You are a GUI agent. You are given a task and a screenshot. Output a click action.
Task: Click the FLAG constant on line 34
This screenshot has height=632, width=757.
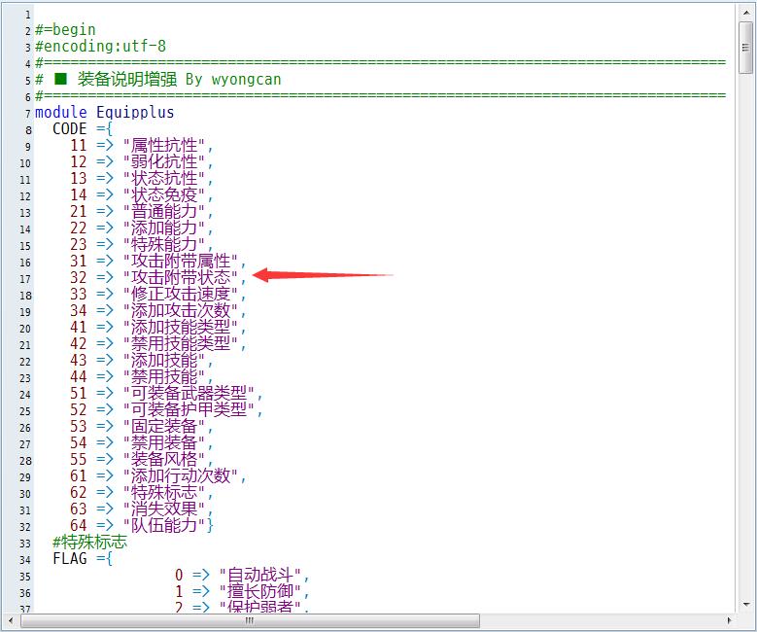(70, 558)
